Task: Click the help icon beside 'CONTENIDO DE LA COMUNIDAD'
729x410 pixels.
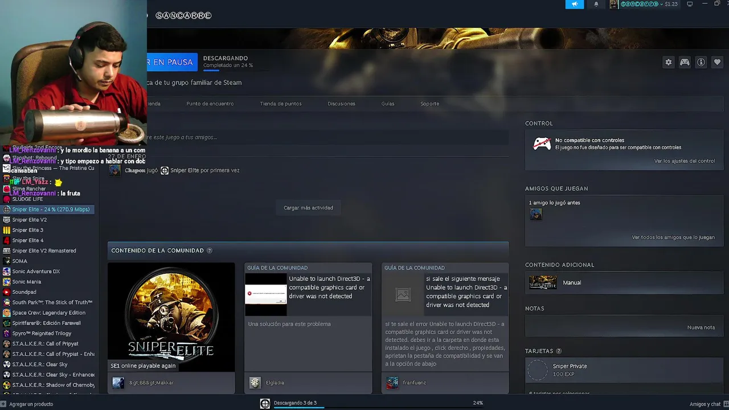Action: [210, 251]
